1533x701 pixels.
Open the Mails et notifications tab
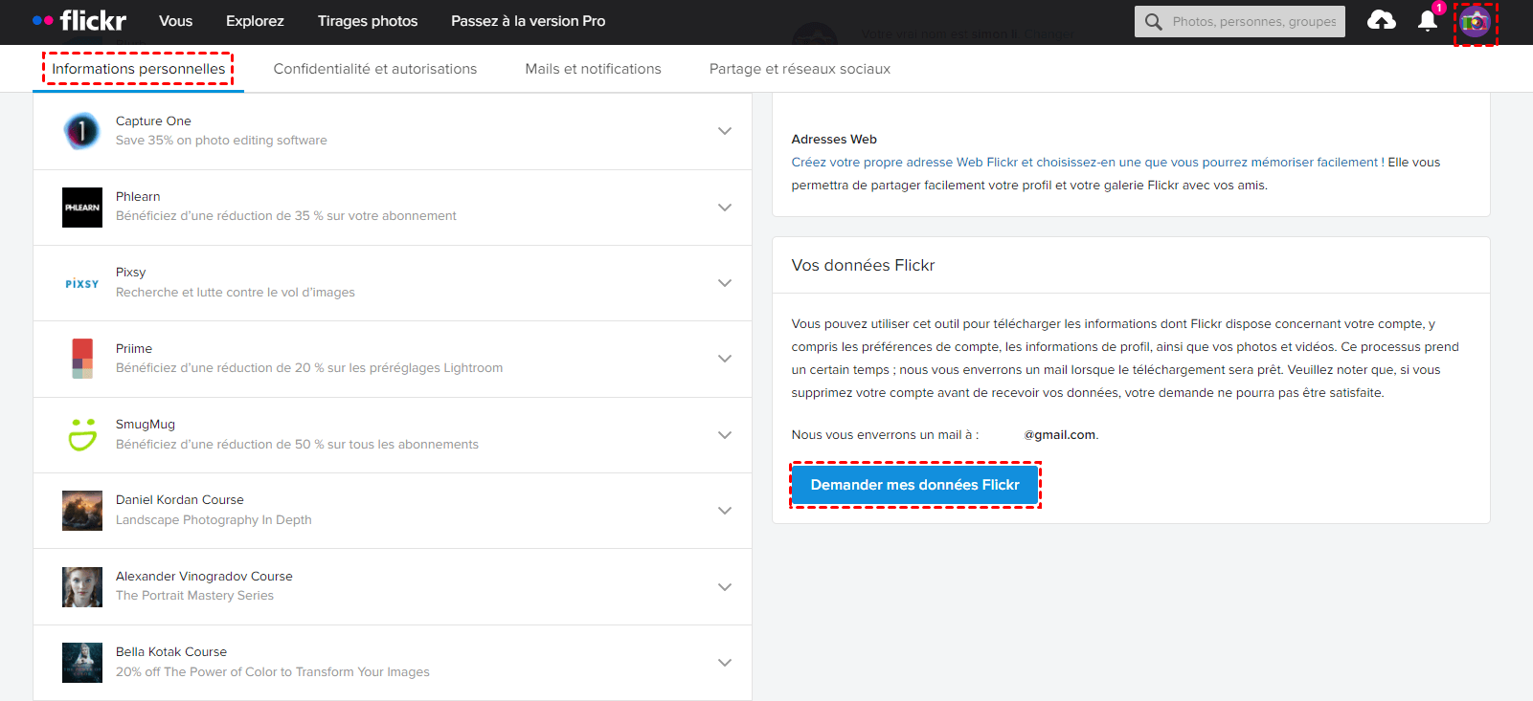pos(593,69)
